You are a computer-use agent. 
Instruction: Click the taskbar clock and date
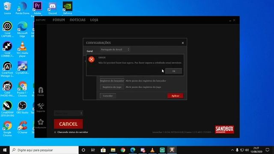click(256, 150)
